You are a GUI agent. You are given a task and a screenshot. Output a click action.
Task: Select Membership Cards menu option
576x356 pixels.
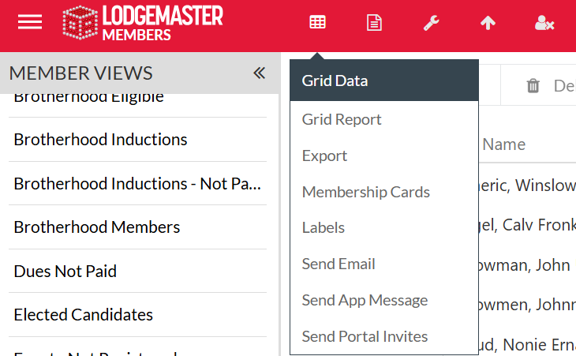[365, 192]
